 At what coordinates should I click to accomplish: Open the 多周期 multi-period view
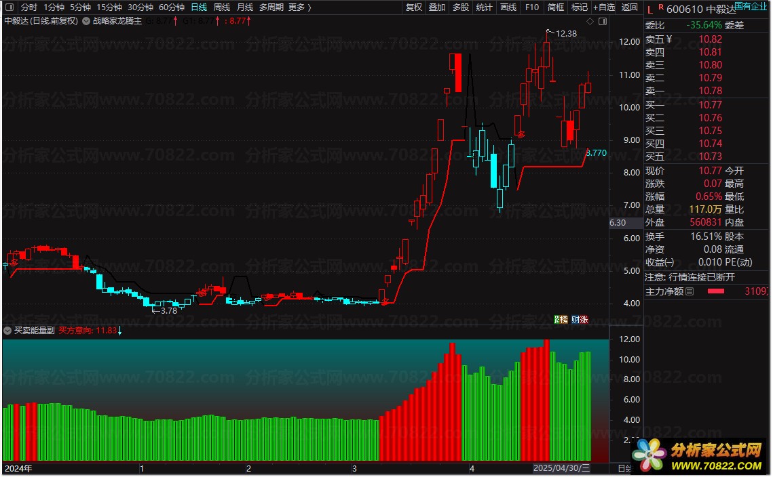[271, 7]
